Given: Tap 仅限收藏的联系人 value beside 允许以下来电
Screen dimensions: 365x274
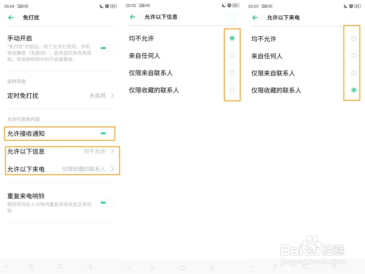Looking at the screenshot, I should point(84,169).
